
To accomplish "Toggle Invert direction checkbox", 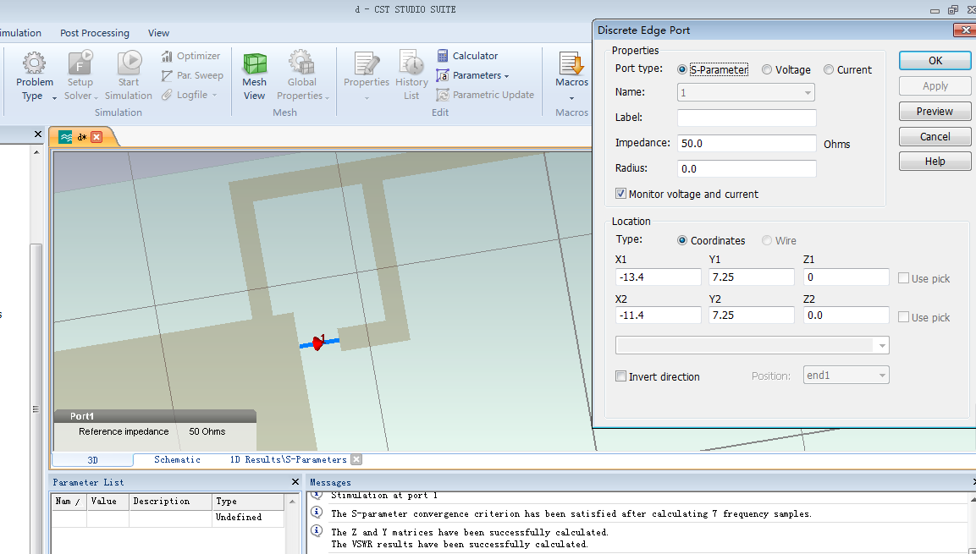I will coord(620,376).
